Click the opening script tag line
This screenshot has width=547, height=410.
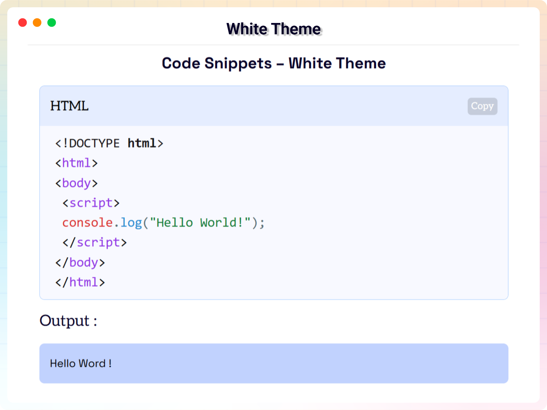point(91,203)
